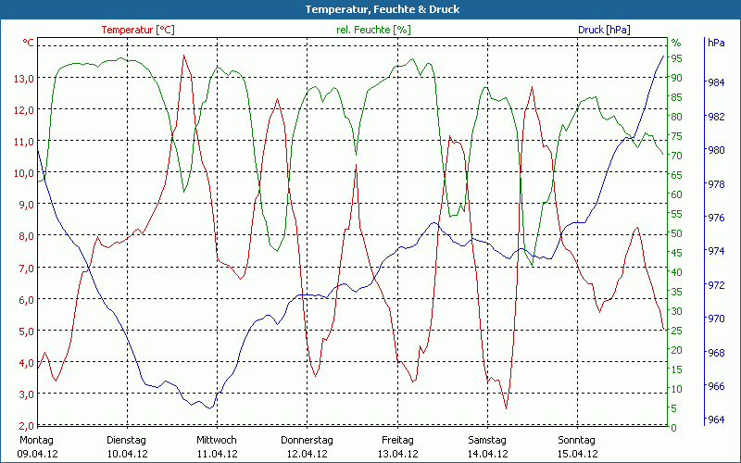This screenshot has width=741, height=463.
Task: Click the 10,0 temperature axis value
Action: click(24, 173)
